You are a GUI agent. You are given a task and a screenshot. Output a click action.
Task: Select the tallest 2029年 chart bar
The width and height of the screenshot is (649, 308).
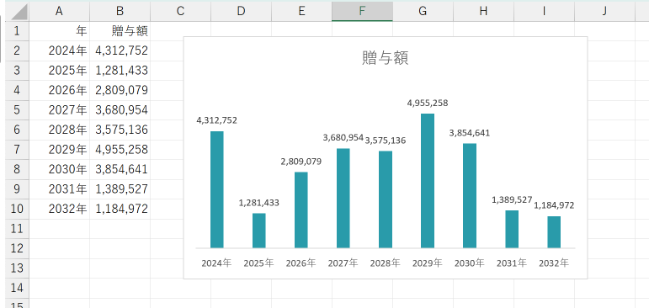pyautogui.click(x=428, y=181)
